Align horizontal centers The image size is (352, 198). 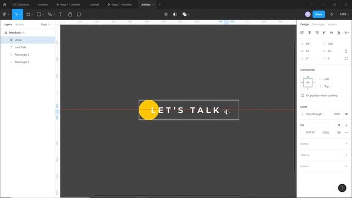coord(310,32)
